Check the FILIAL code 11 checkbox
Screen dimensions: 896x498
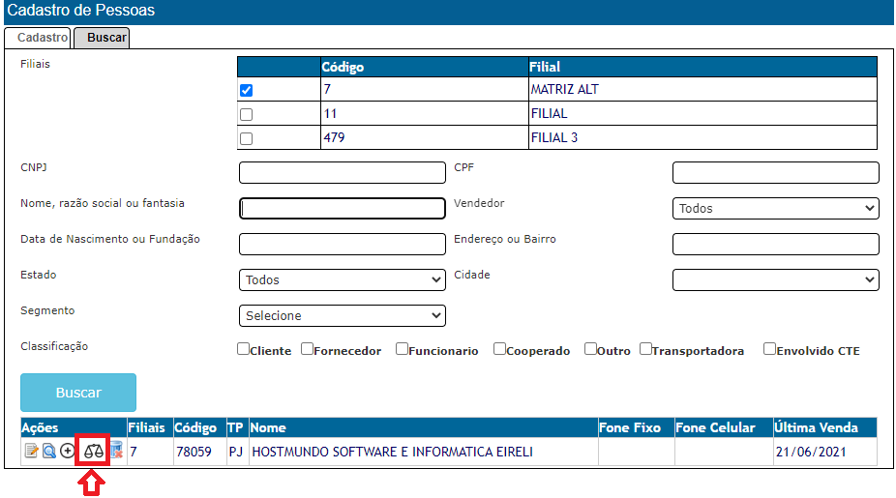pyautogui.click(x=247, y=114)
